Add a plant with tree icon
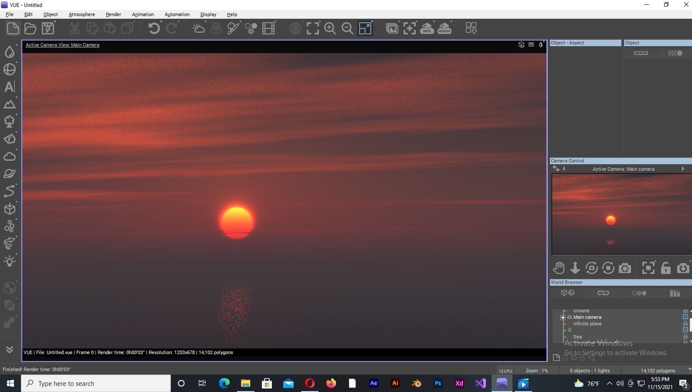 click(x=10, y=122)
